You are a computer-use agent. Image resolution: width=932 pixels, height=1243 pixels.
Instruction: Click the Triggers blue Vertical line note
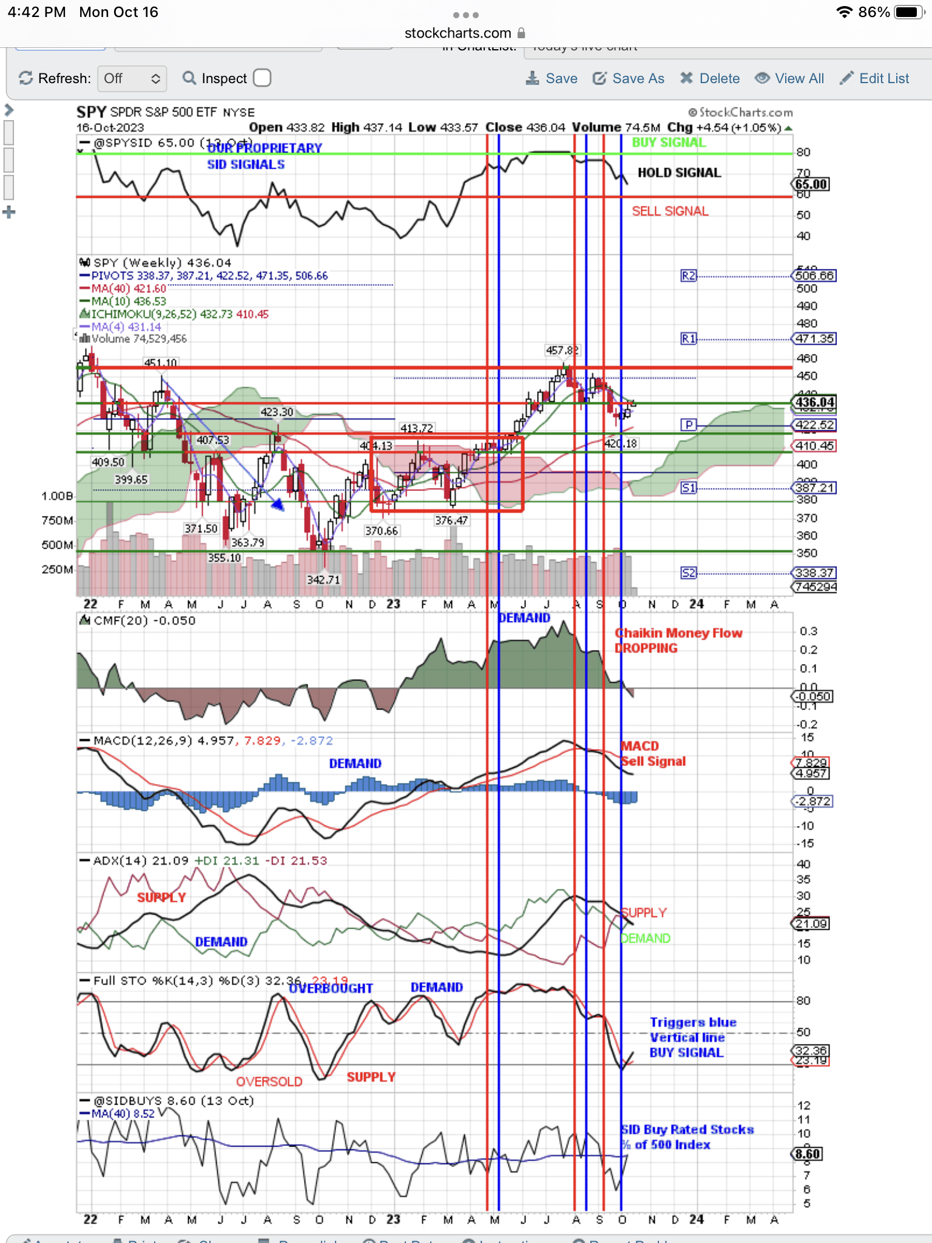pos(693,1037)
